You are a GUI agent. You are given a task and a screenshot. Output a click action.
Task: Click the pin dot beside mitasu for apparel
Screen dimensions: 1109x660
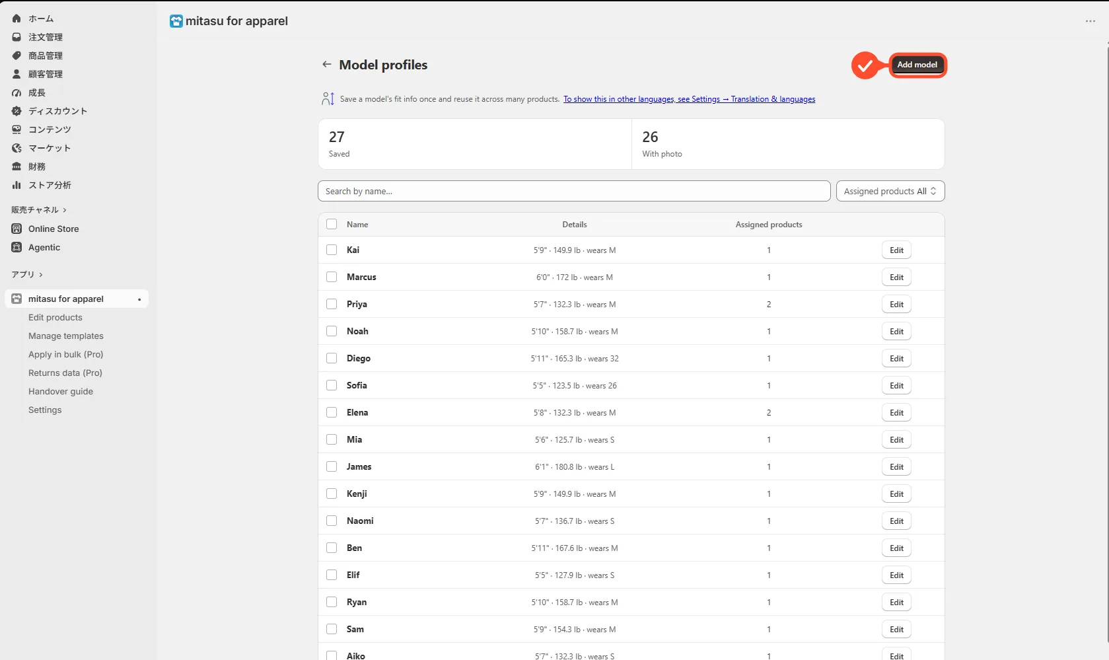click(x=139, y=299)
